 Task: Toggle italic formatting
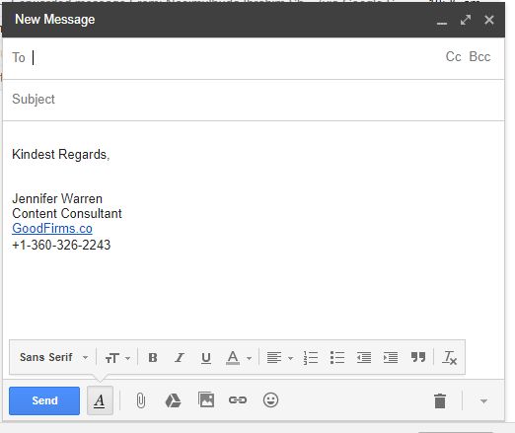tap(180, 357)
